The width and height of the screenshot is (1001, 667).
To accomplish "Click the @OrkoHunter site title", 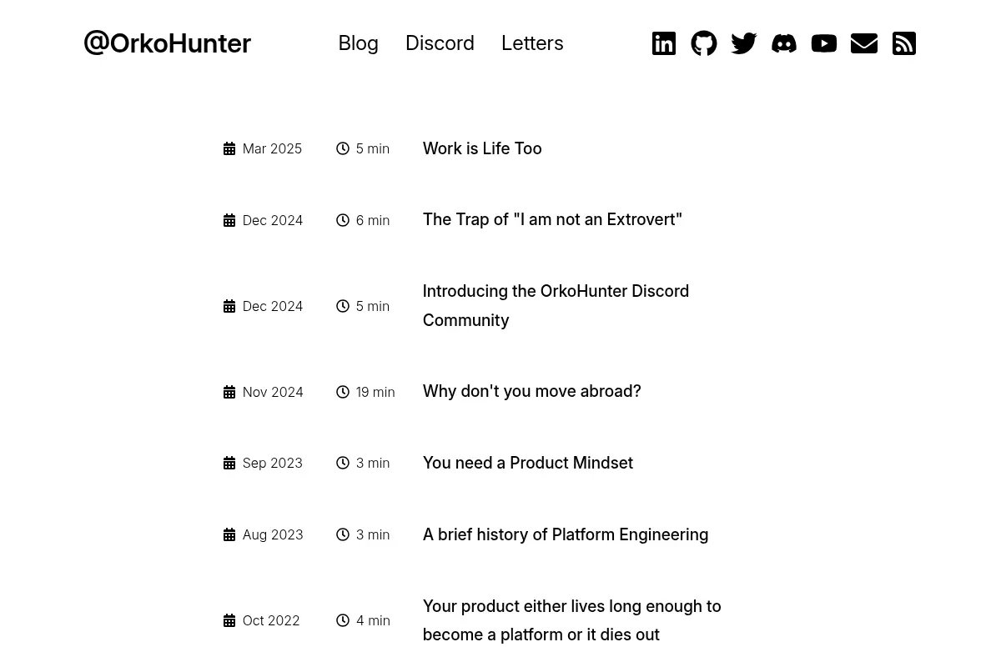I will (167, 43).
